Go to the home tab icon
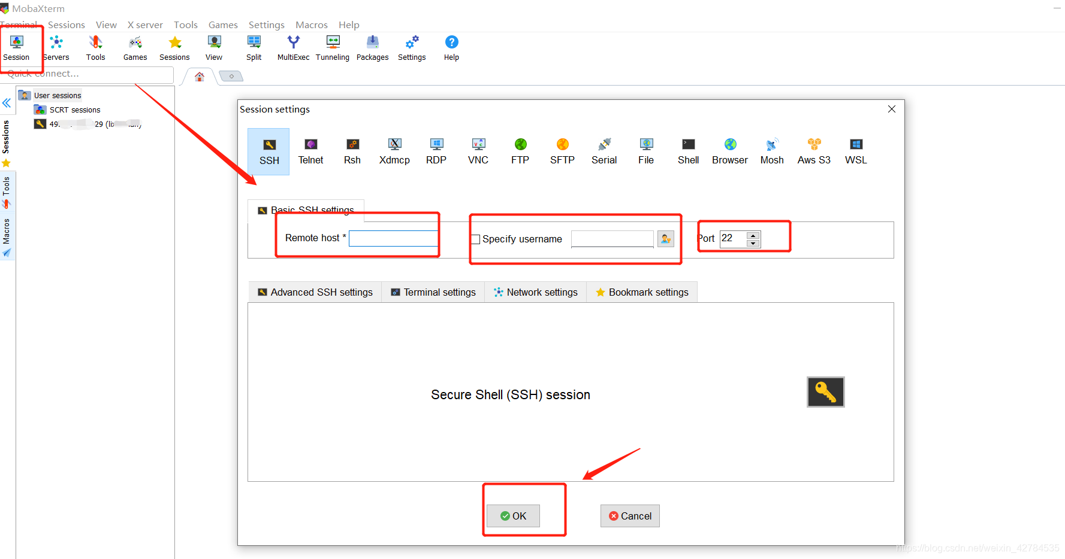Image resolution: width=1065 pixels, height=559 pixels. coord(200,77)
